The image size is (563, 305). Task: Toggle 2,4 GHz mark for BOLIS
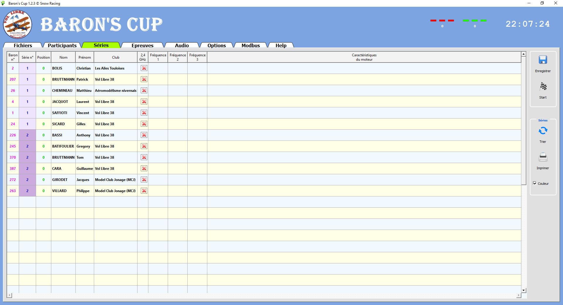click(144, 68)
